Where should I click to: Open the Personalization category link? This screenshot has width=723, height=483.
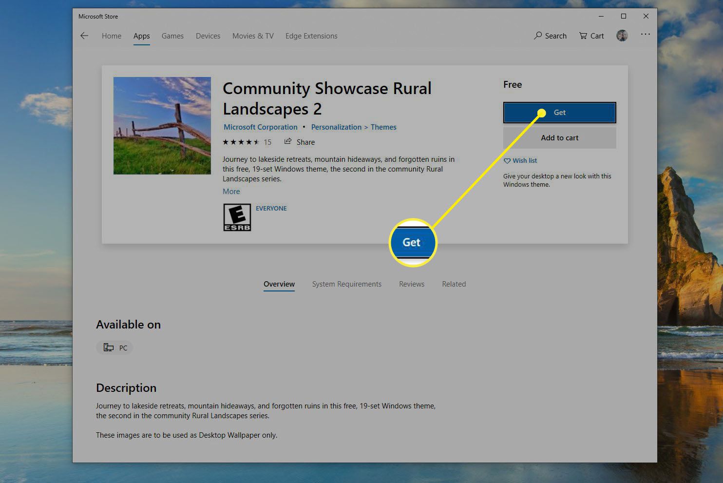tap(336, 127)
